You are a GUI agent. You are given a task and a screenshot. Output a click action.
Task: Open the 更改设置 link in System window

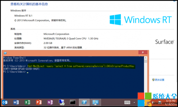click(x=158, y=80)
